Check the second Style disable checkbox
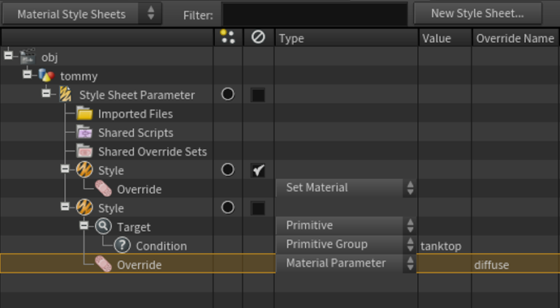 258,208
